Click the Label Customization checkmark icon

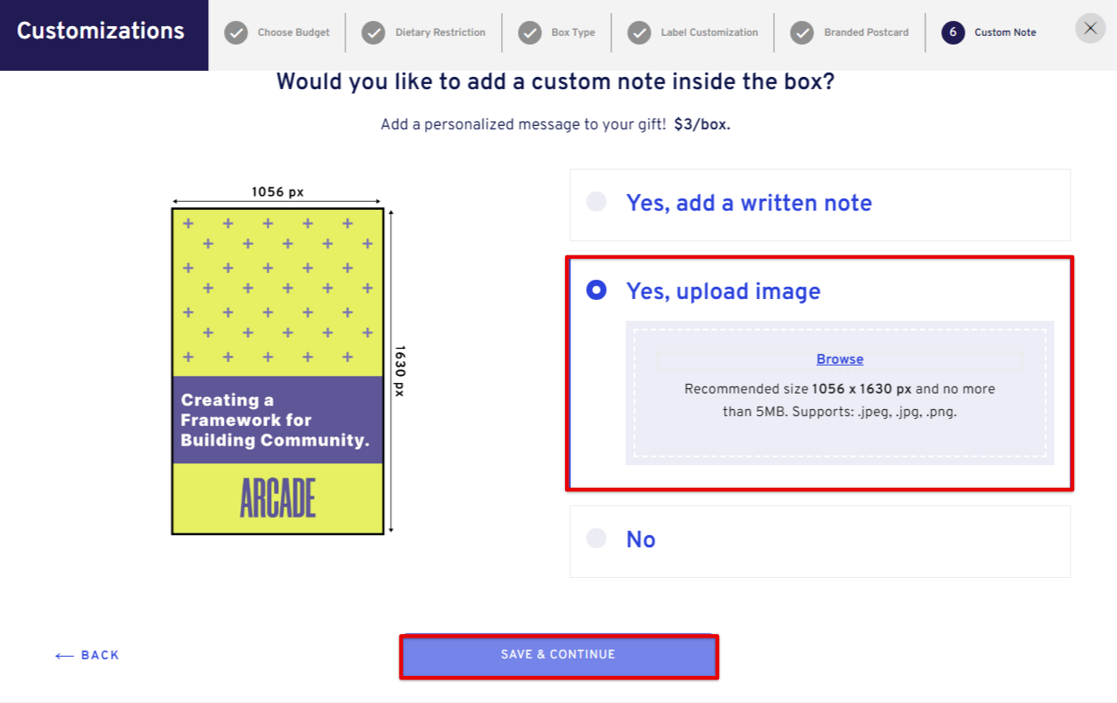639,32
